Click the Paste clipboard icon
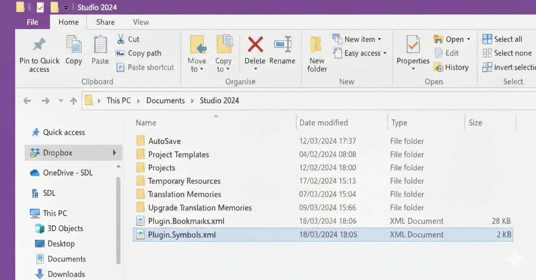The image size is (536, 280). tap(100, 45)
